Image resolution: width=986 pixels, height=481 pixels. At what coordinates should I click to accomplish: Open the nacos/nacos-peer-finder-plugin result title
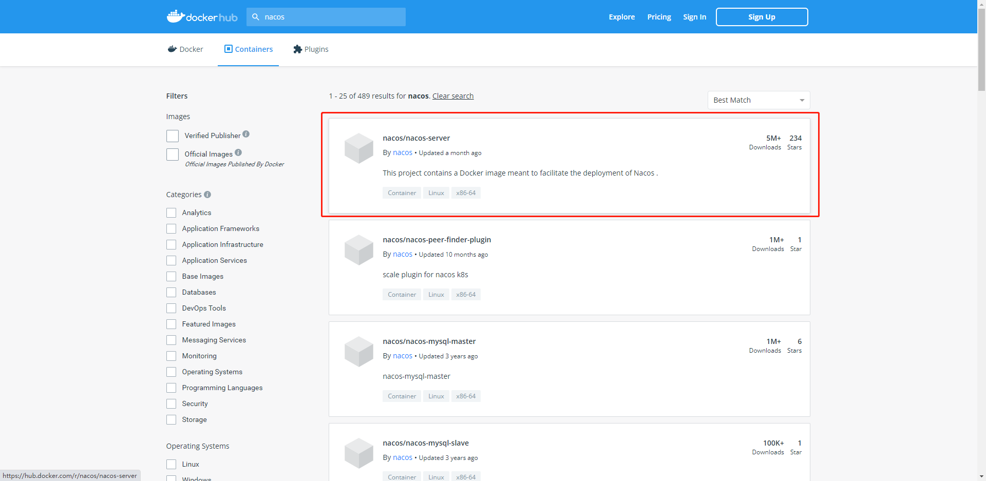coord(437,240)
